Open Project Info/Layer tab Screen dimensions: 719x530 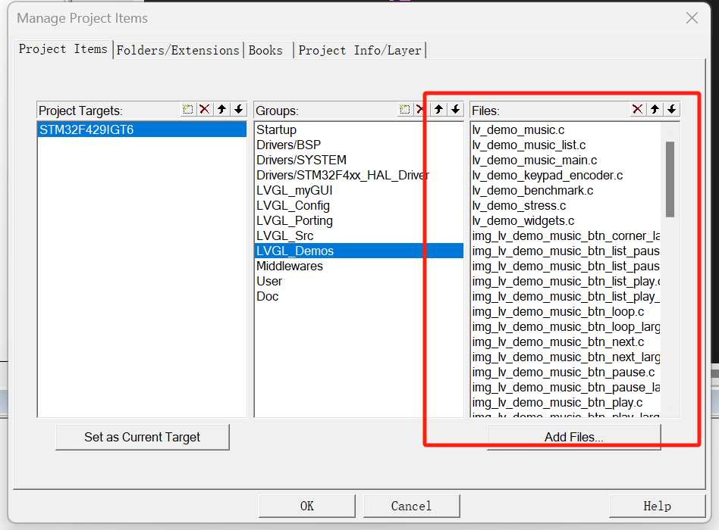click(x=359, y=50)
